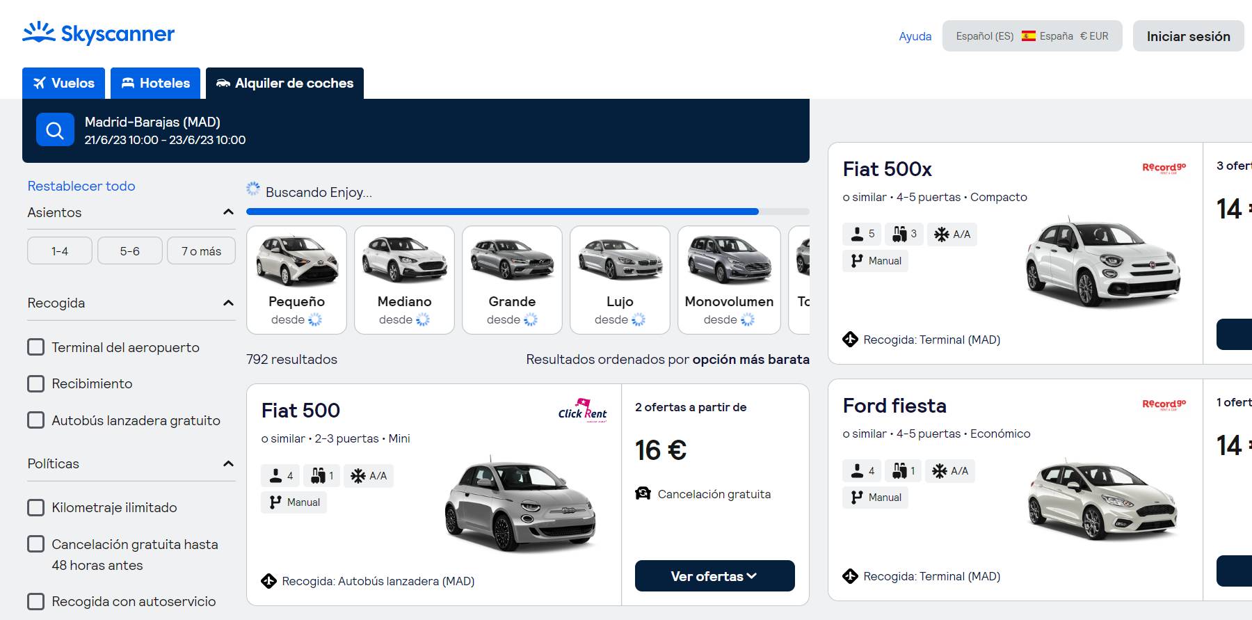Select the Monovolumen car category thumbnail
The width and height of the screenshot is (1252, 620).
729,280
